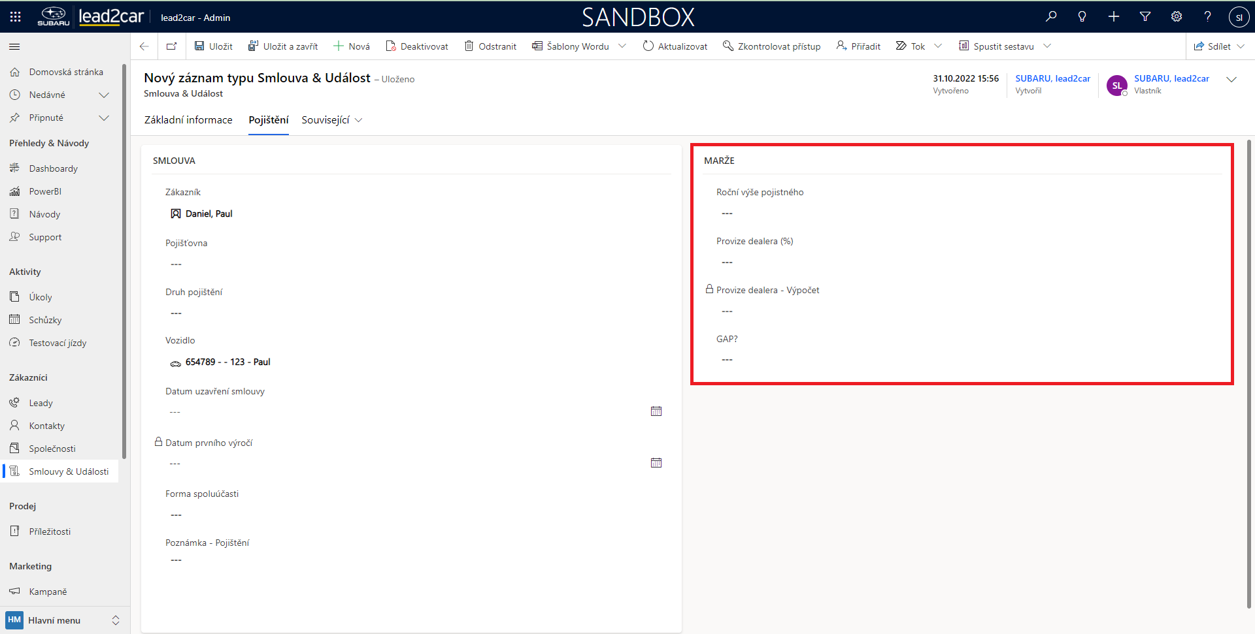Viewport: 1255px width, 634px height.
Task: Collapse the left navigation hamburger menu
Action: tap(14, 46)
